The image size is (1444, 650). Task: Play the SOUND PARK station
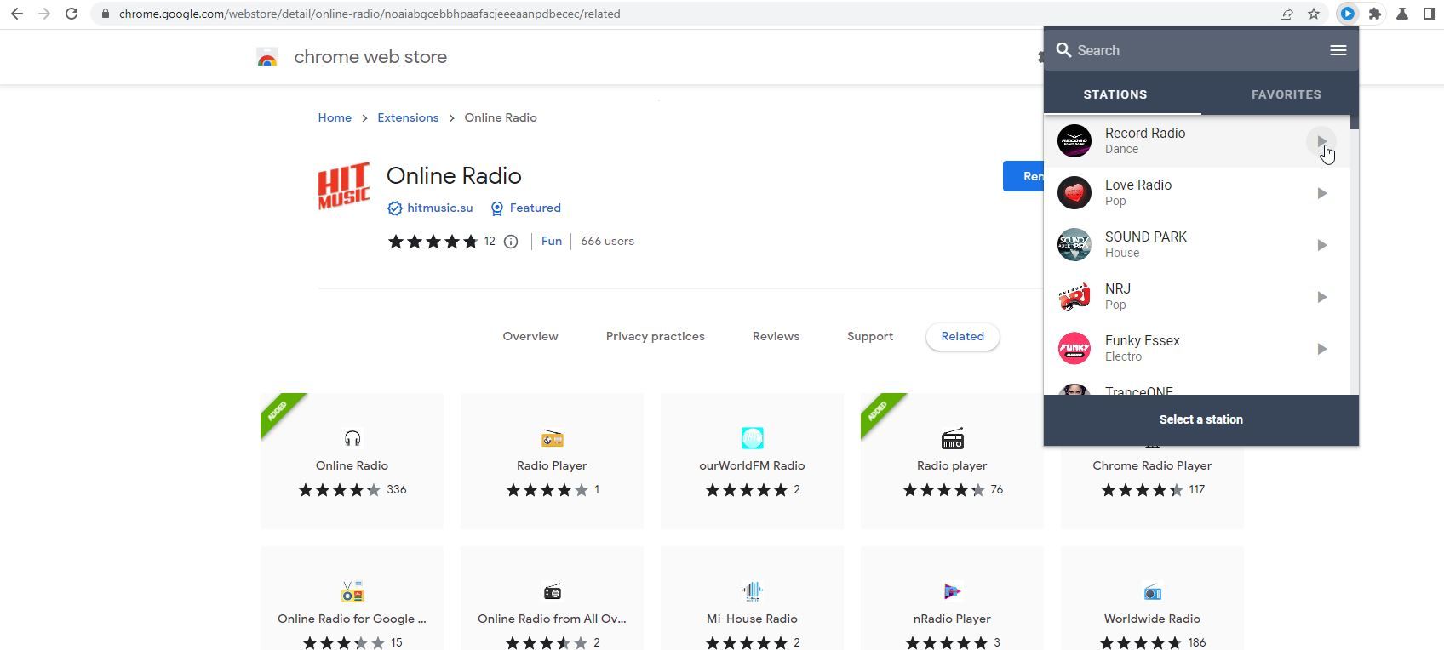click(x=1321, y=245)
